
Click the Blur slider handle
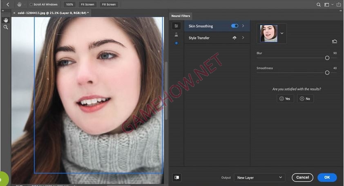click(x=327, y=58)
